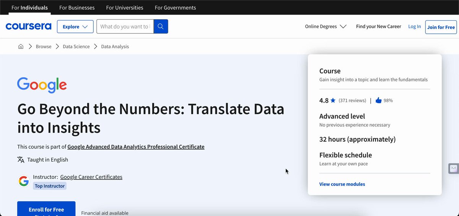
Task: Open the Data Analysis breadcrumb
Action: (115, 46)
